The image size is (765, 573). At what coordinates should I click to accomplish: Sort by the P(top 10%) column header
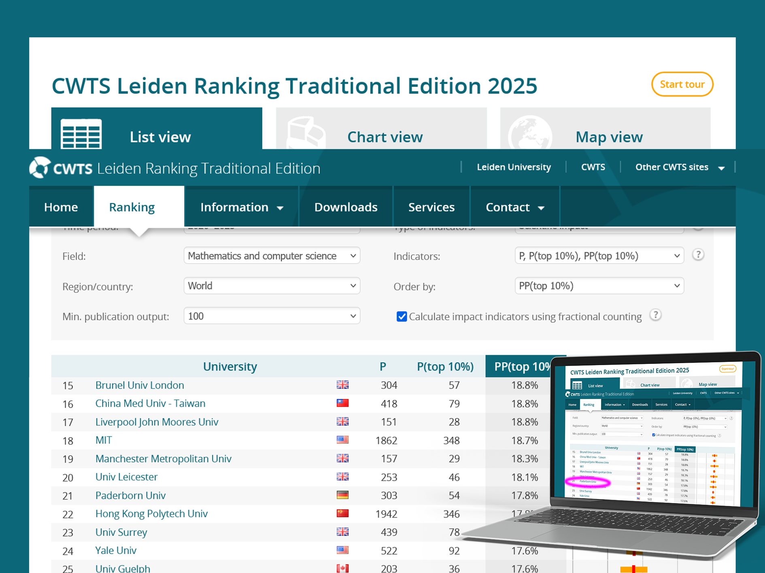tap(445, 366)
